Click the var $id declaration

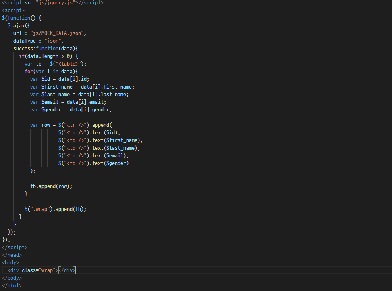tap(60, 79)
